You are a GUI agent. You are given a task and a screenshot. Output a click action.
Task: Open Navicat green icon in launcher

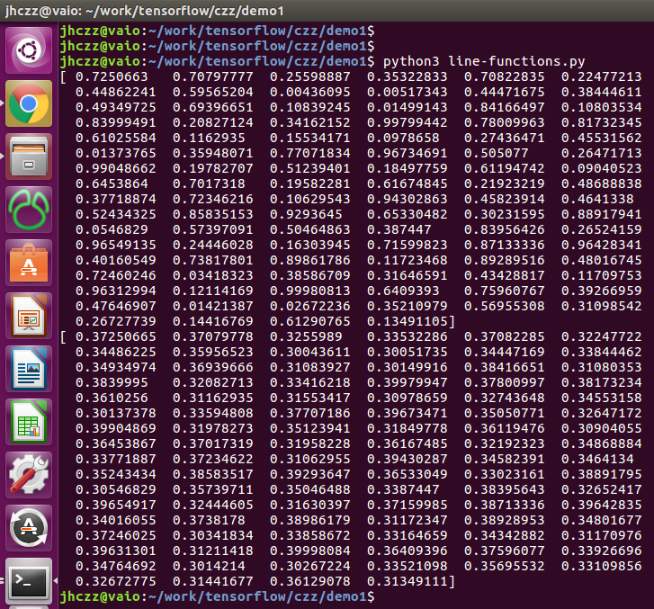point(29,210)
